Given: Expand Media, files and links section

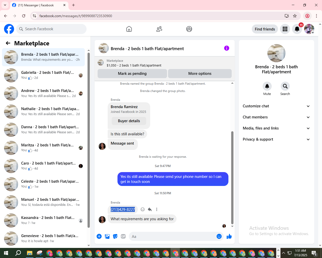Looking at the screenshot, I should (276, 128).
